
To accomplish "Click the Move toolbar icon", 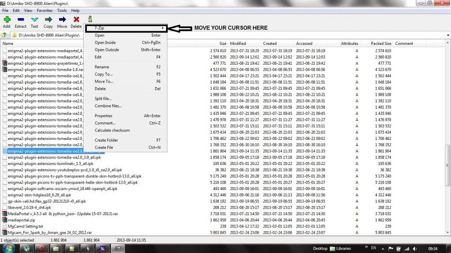I will click(62, 19).
